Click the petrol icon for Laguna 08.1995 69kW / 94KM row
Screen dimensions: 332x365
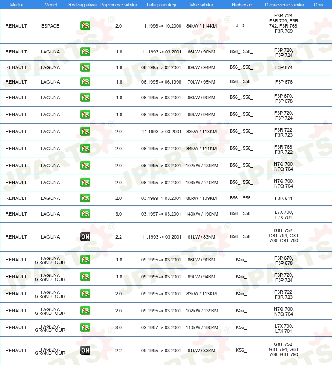pyautogui.click(x=85, y=114)
